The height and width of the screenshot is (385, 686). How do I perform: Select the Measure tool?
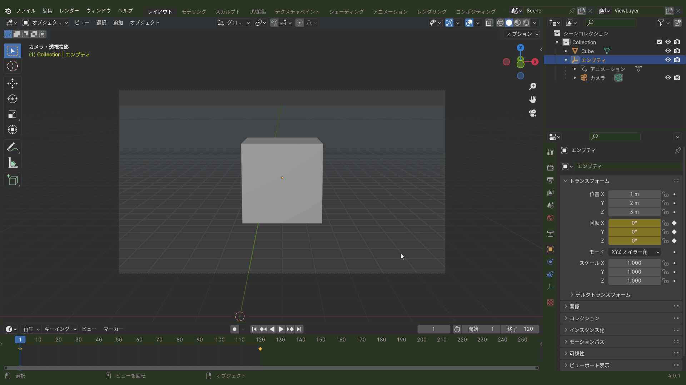click(13, 163)
